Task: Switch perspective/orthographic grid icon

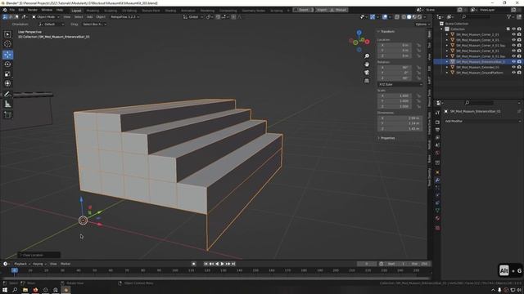Action: click(367, 81)
